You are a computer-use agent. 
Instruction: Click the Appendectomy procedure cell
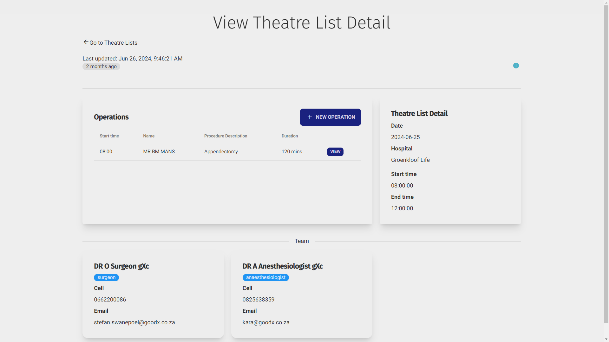[221, 152]
